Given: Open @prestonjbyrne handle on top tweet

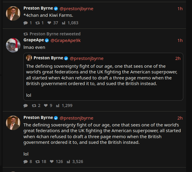Looking at the screenshot, I should click(x=76, y=9).
